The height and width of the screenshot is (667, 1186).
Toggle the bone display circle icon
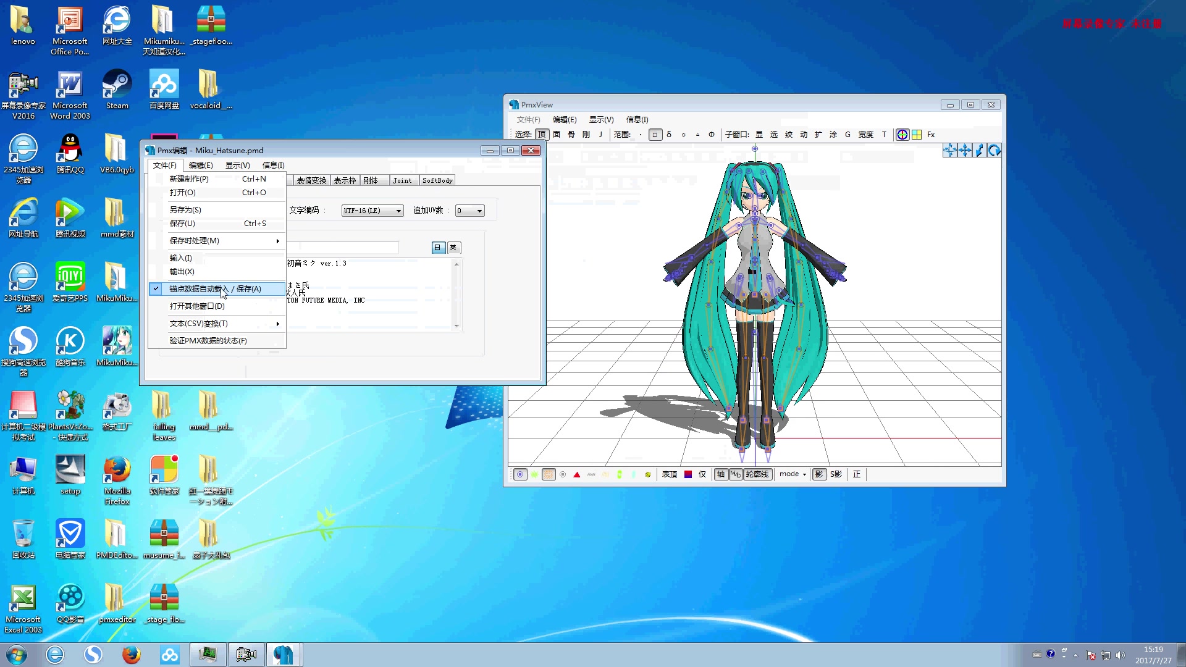click(520, 474)
